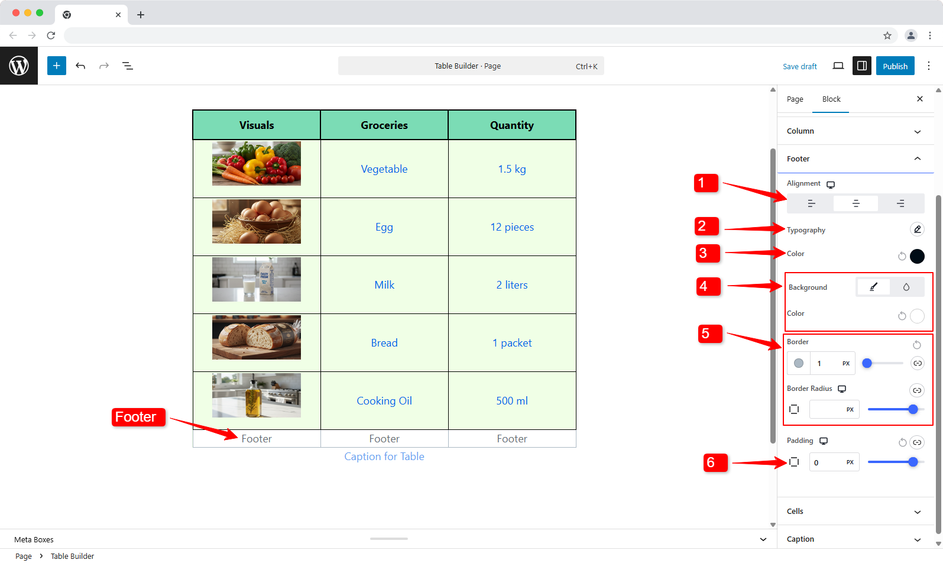This screenshot has height=563, width=943.
Task: Open the Typography edit pencil icon
Action: pyautogui.click(x=917, y=229)
